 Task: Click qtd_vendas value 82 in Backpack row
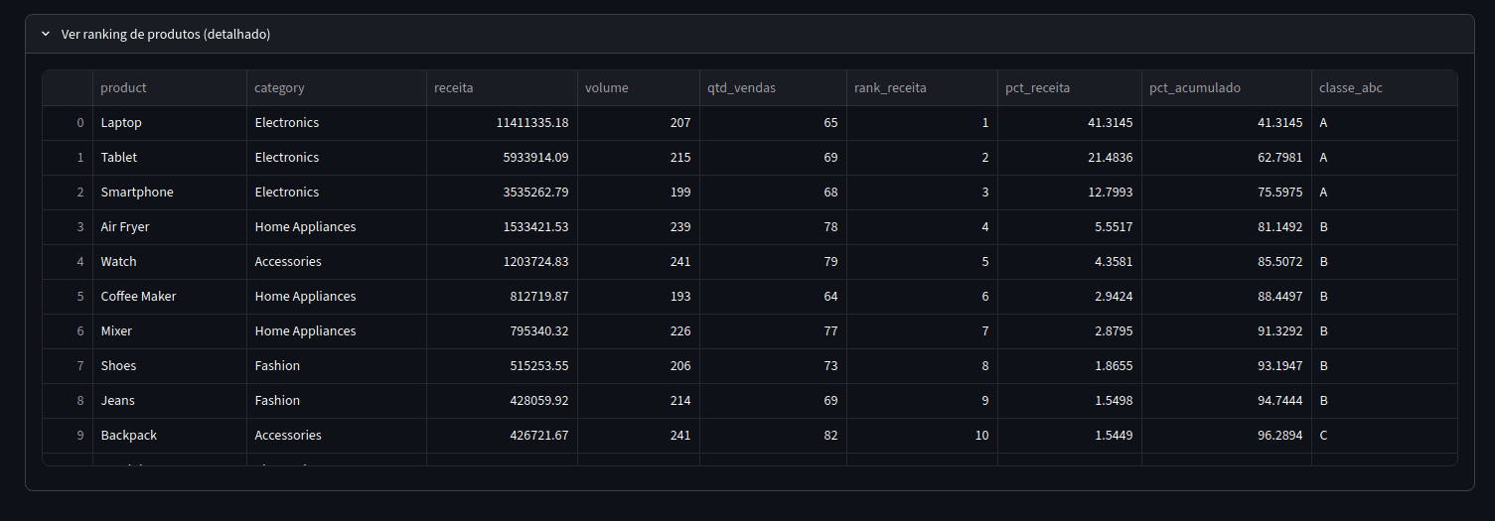[x=773, y=436]
